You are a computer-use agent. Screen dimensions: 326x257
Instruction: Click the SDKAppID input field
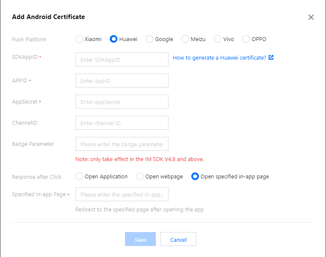tap(122, 60)
